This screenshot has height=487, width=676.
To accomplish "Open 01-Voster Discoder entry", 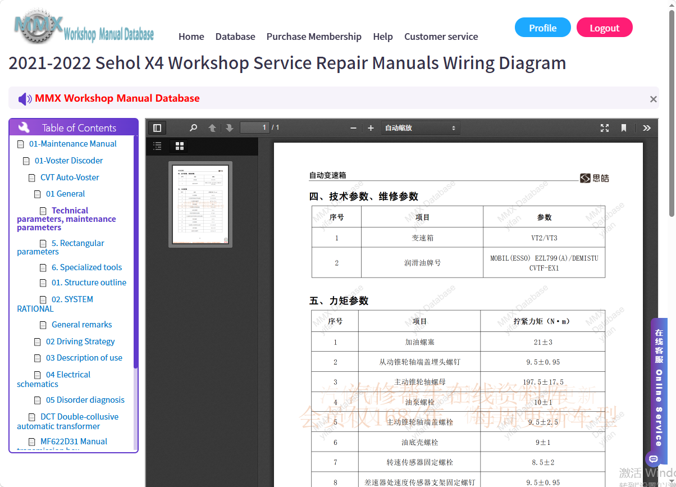I will point(69,161).
